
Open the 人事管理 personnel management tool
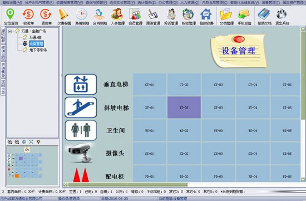(117, 17)
